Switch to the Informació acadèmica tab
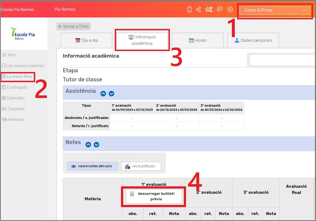 (142, 40)
